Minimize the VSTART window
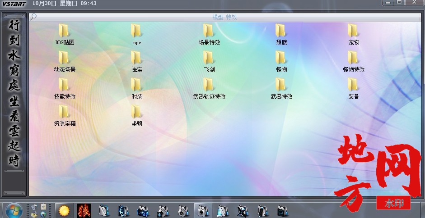The width and height of the screenshot is (425, 218). [388, 2]
